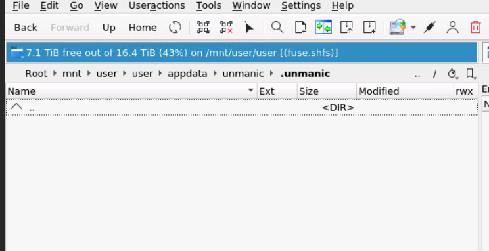Screen dimensions: 489x251
Task: Click the Reload icon in the toolbar
Action: [175, 28]
